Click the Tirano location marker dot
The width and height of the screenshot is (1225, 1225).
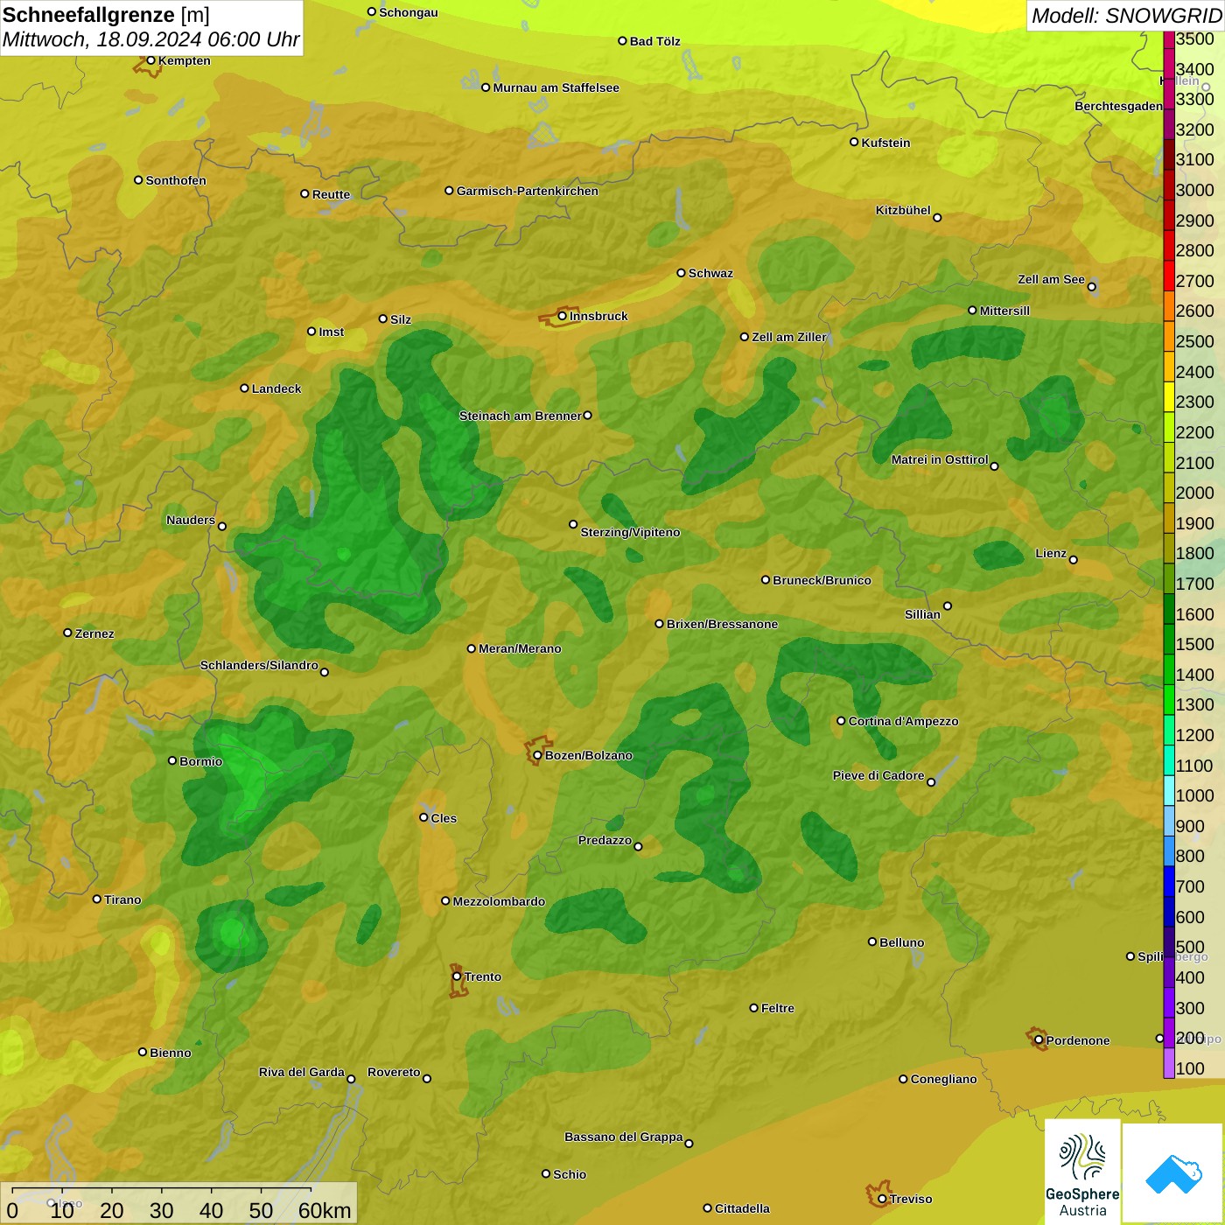[x=97, y=899]
